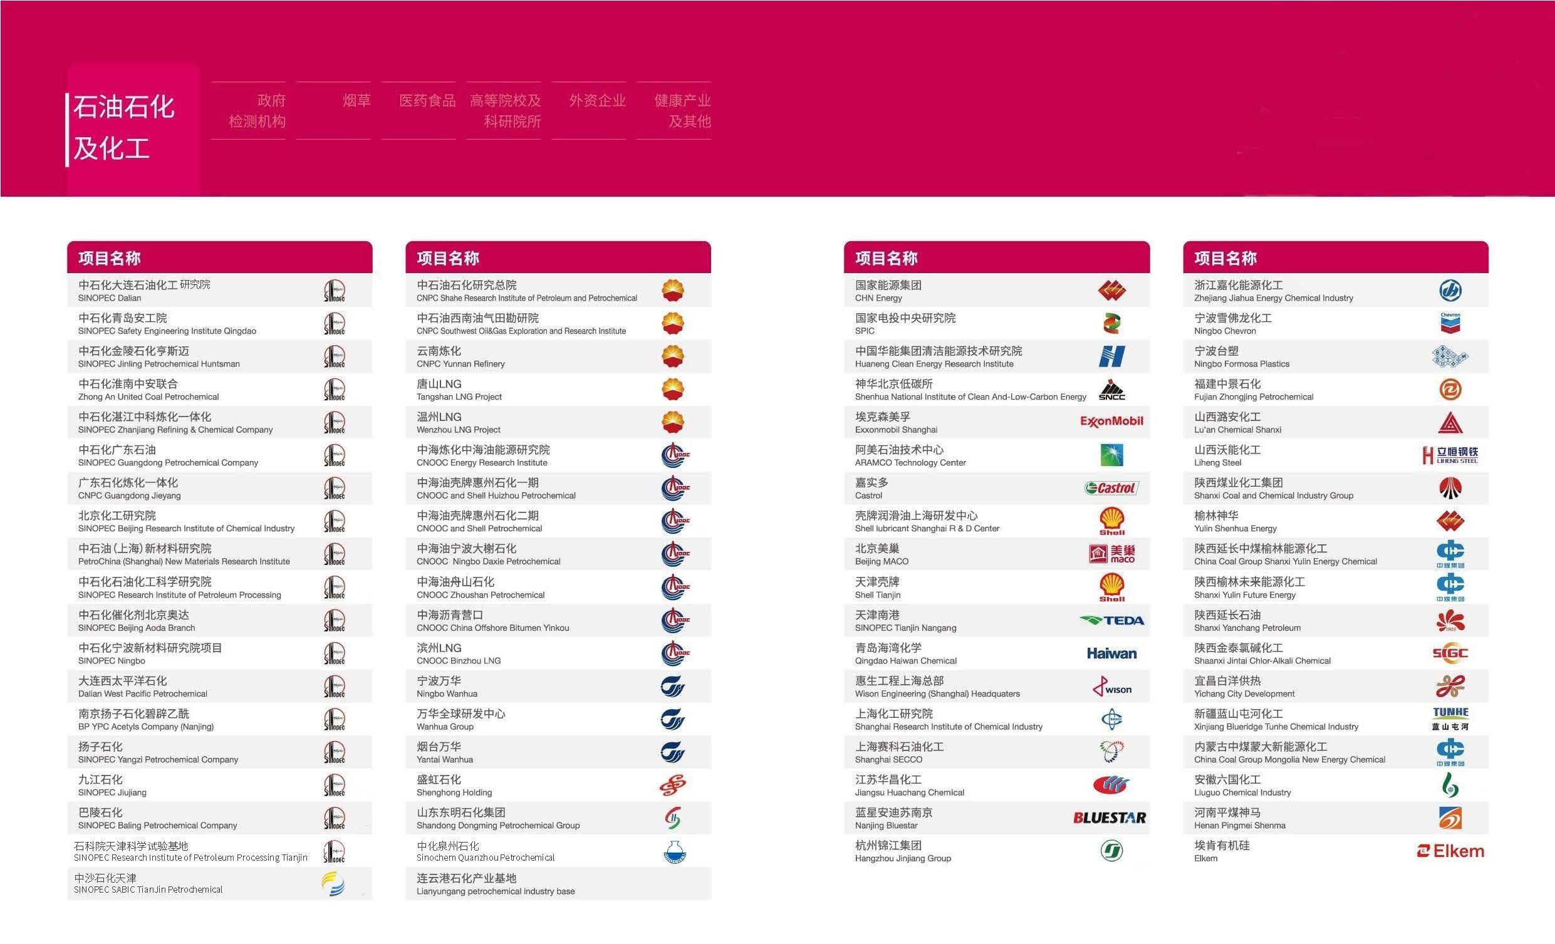This screenshot has height=944, width=1555.
Task: Click the Liheng Steel logo
Action: tap(1450, 455)
